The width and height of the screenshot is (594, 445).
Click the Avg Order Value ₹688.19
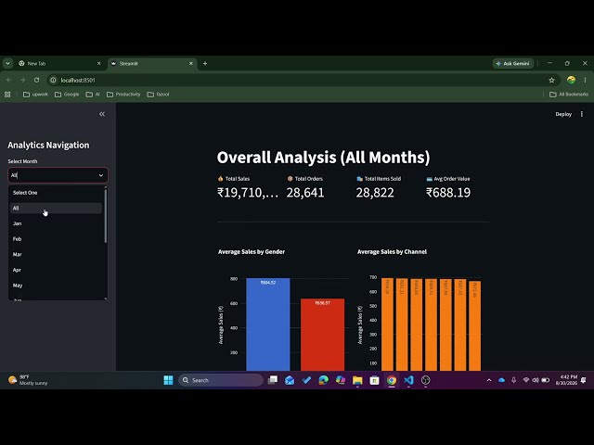point(448,193)
